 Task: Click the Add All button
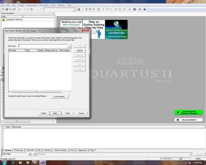click(x=79, y=51)
